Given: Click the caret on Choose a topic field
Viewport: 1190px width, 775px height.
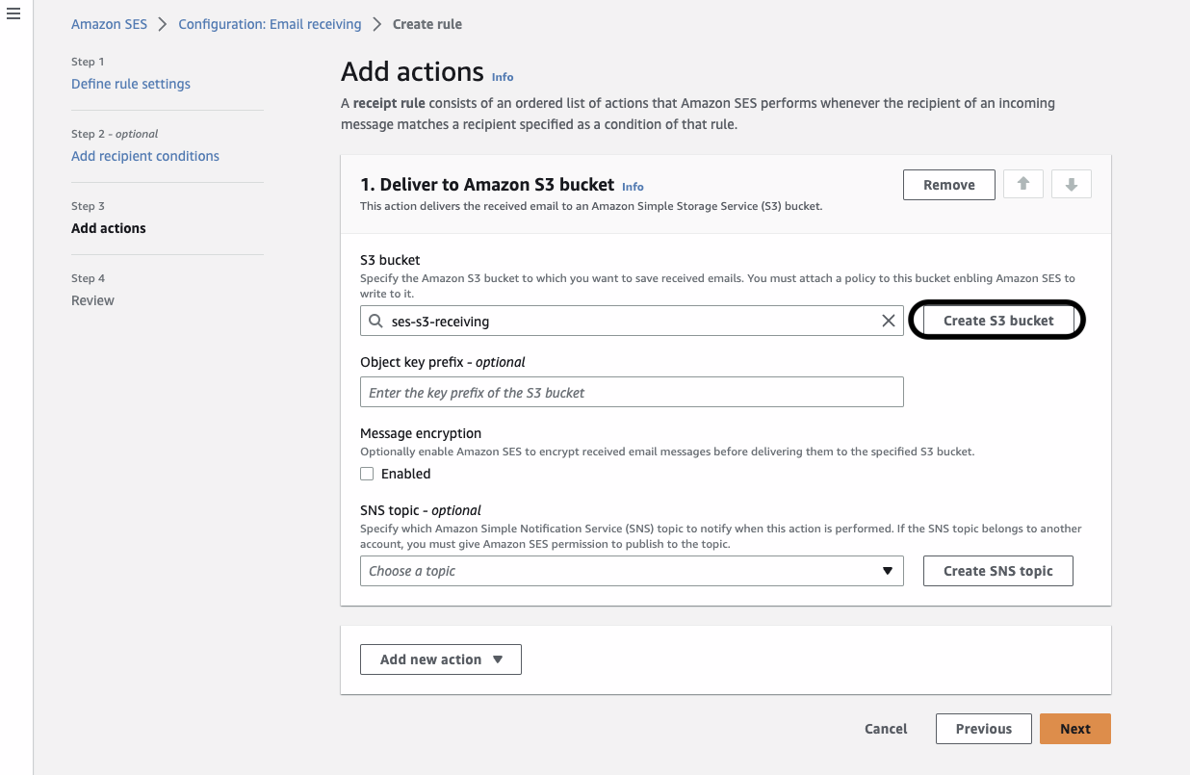Looking at the screenshot, I should pyautogui.click(x=887, y=570).
